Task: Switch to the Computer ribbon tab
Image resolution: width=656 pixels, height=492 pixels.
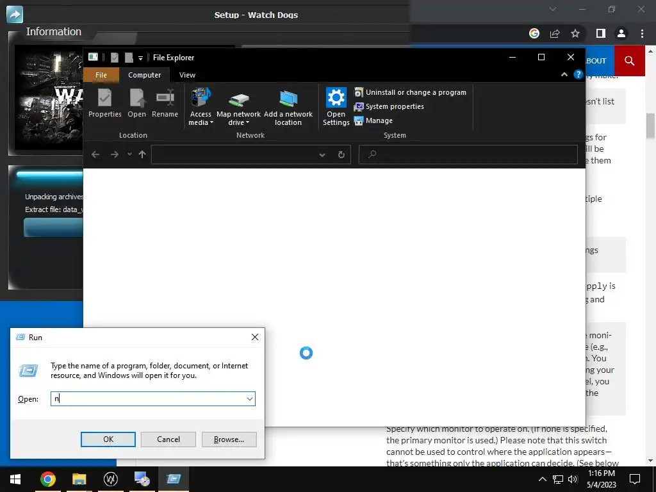Action: coord(144,75)
